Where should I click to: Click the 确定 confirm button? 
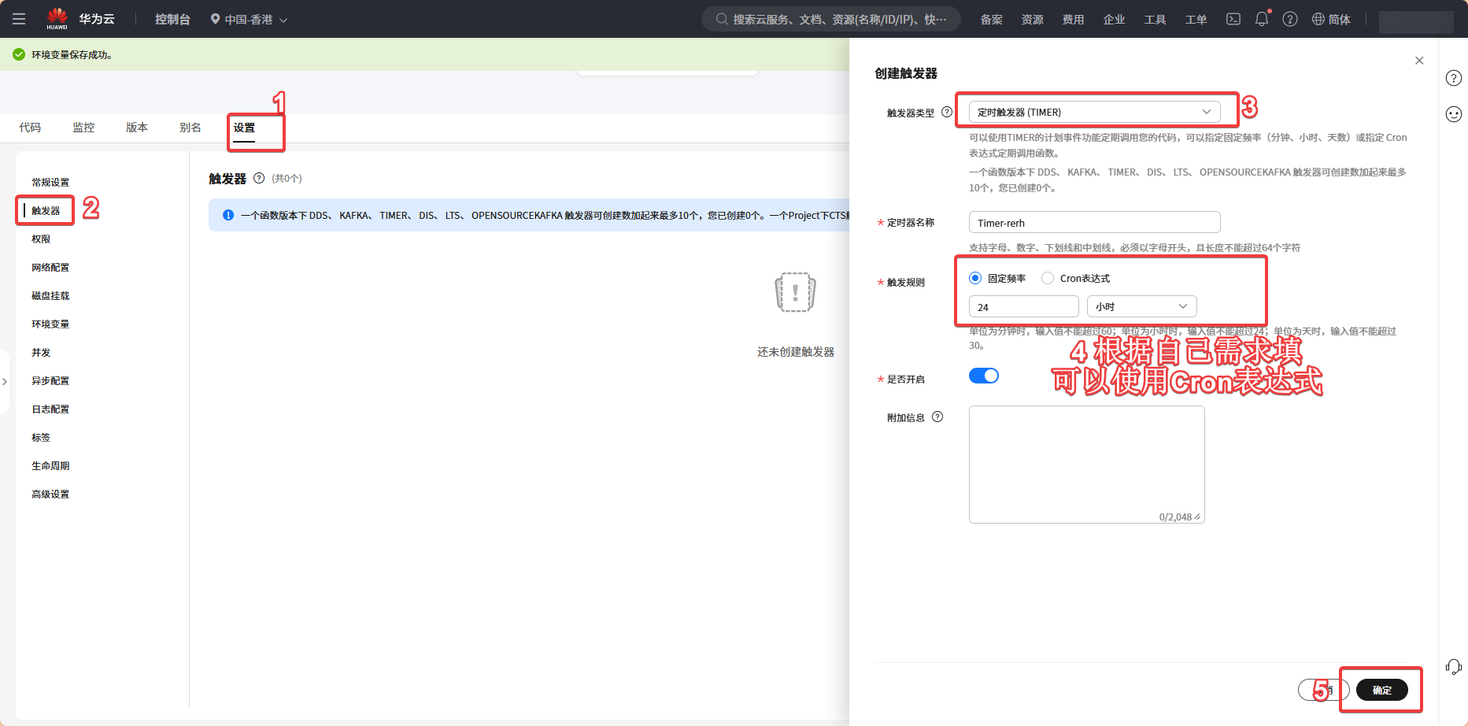1381,690
